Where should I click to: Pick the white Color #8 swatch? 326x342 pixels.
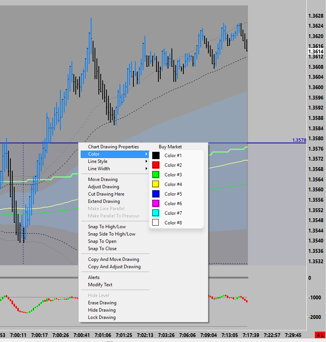(x=156, y=223)
